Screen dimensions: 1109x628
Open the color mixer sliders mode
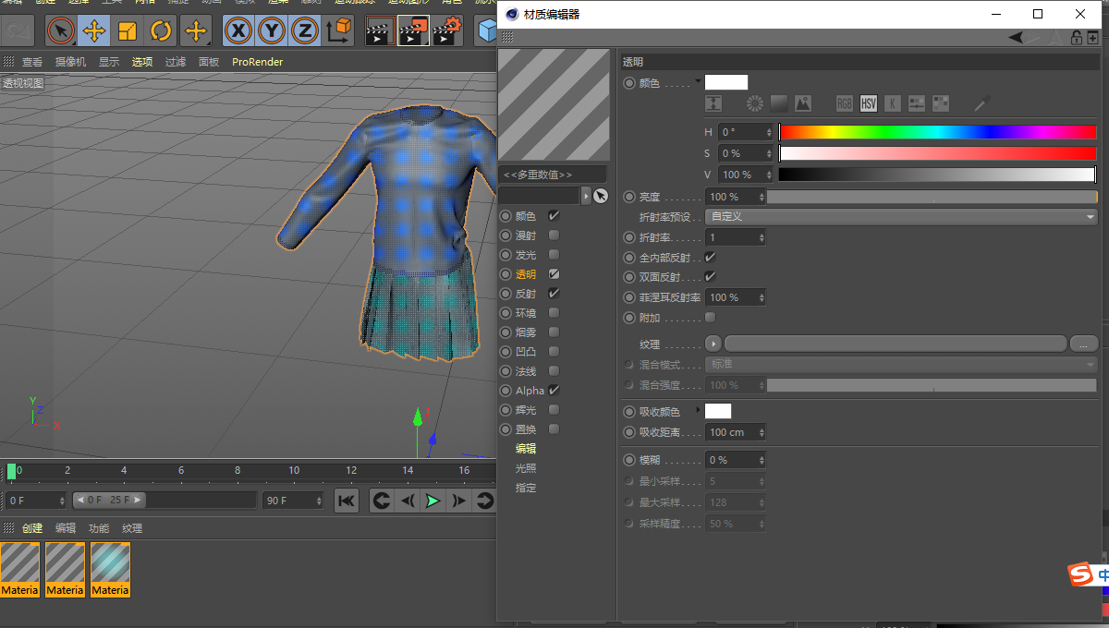[x=917, y=103]
